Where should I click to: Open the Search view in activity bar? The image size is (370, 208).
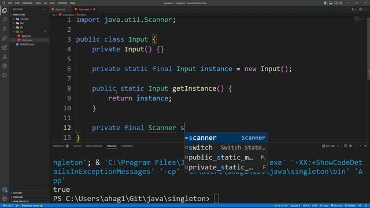tap(5, 20)
